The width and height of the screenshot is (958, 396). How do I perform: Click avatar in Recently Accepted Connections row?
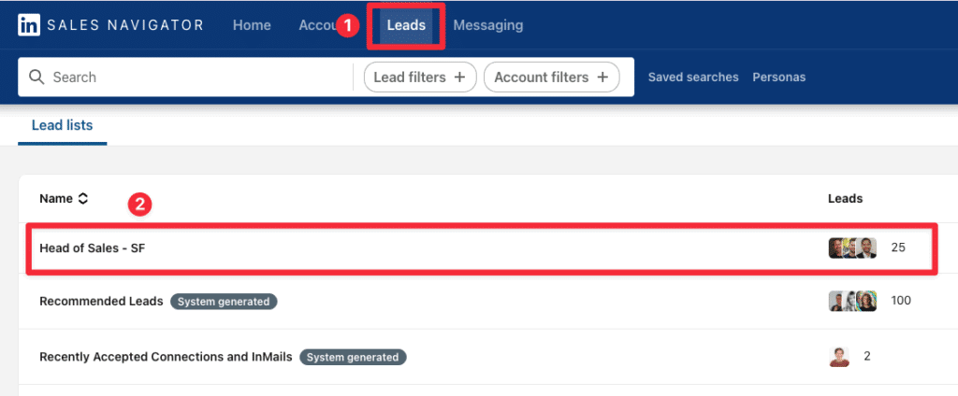pyautogui.click(x=839, y=357)
